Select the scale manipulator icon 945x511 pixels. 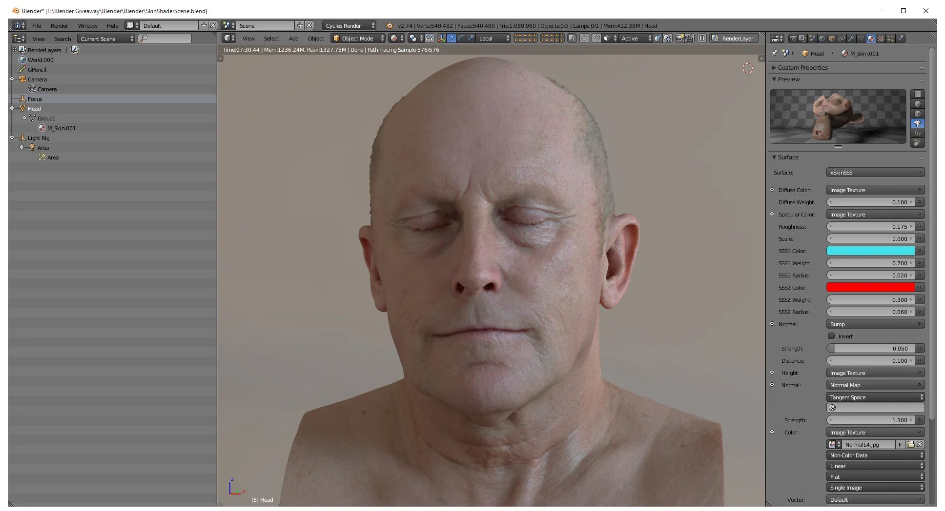471,39
